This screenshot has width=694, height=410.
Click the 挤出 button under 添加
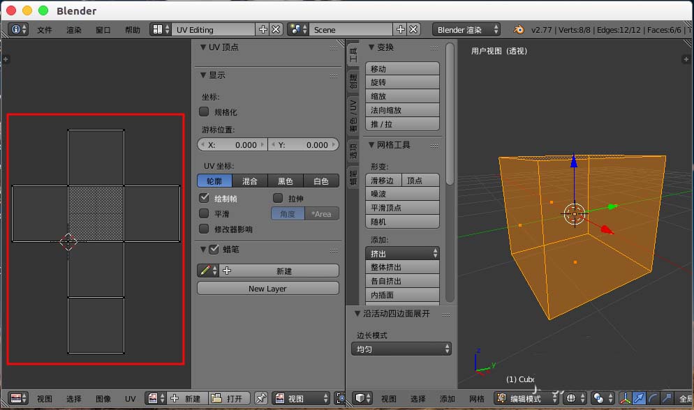(x=402, y=254)
